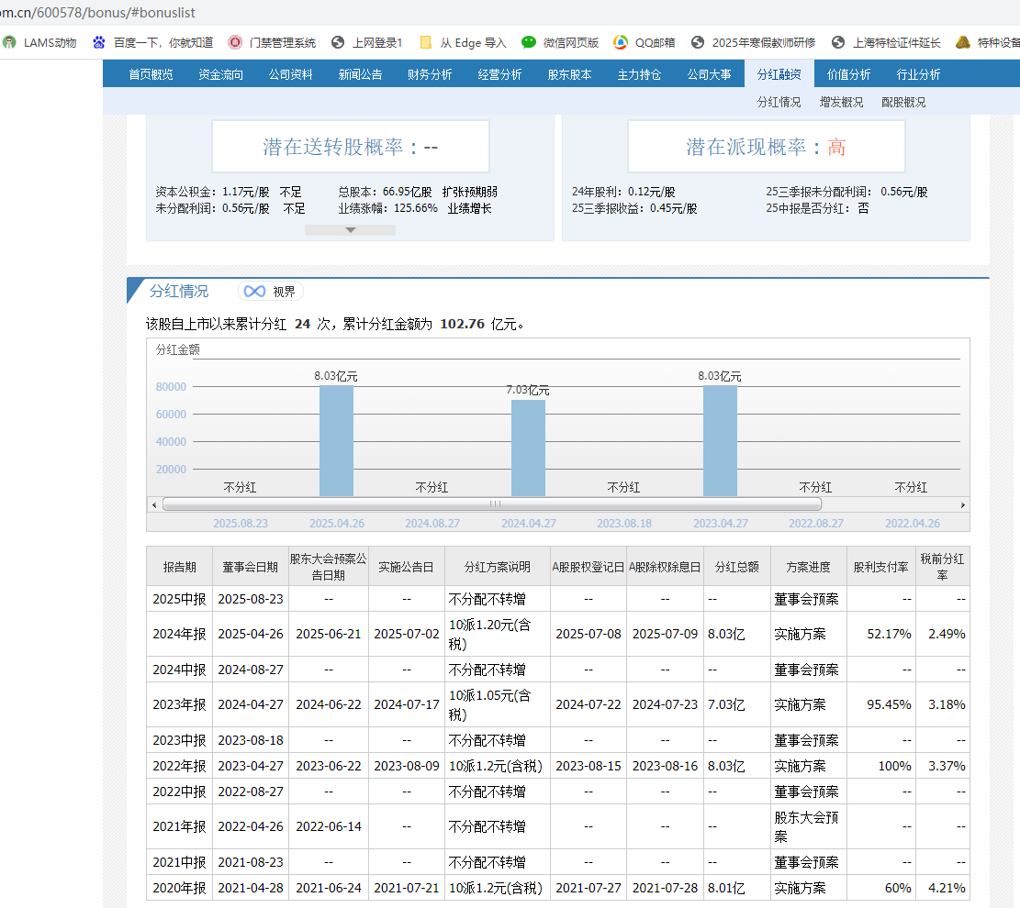Open the QQ邮箱 bookmark

(646, 42)
